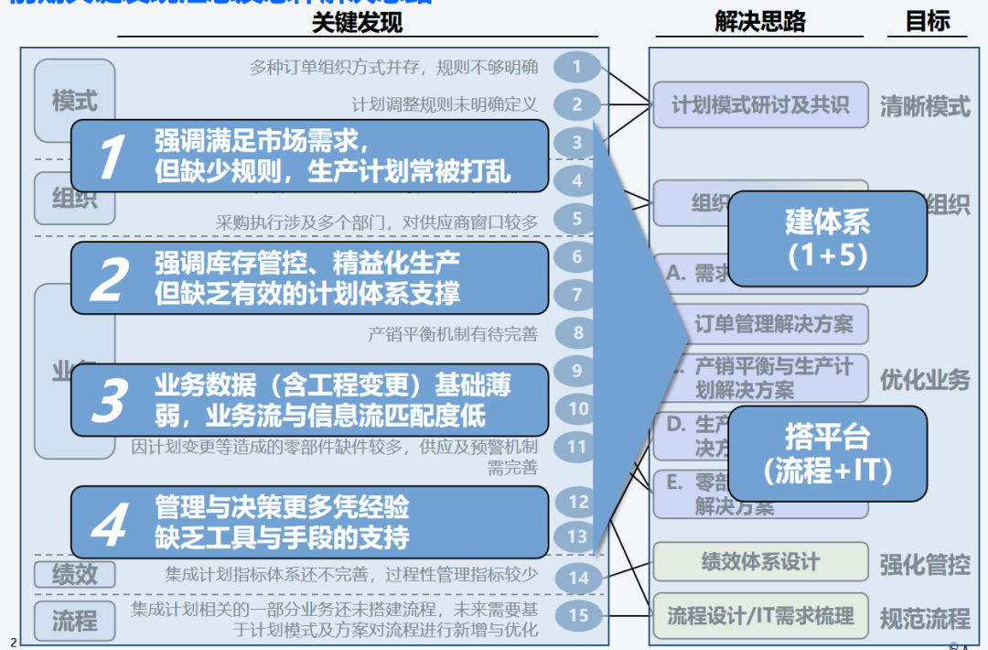Select the 解决思路 column header
Image resolution: width=988 pixels, height=650 pixels.
(x=760, y=22)
